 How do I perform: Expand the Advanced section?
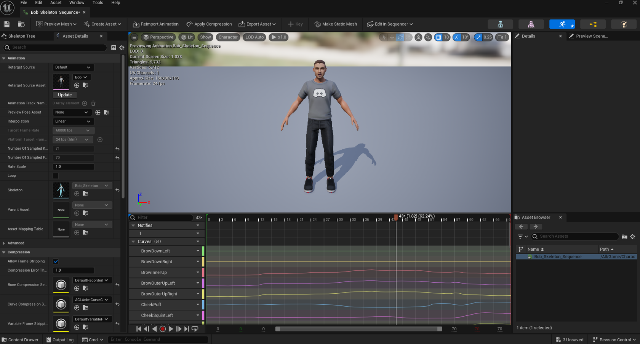tap(4, 243)
